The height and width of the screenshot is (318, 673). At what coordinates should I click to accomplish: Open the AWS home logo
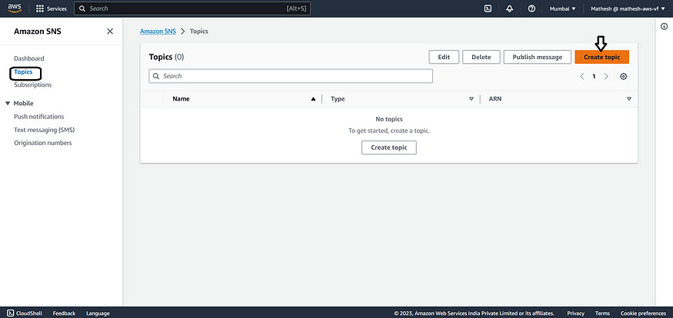pos(15,8)
